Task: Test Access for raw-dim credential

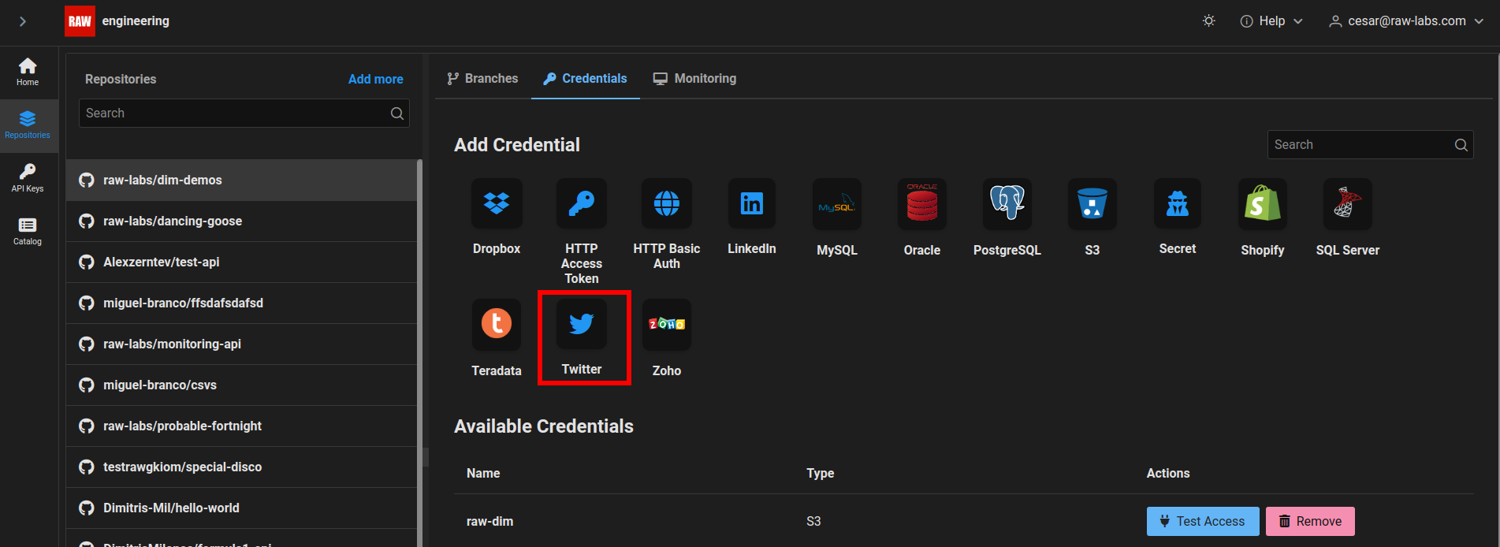Action: 1203,521
